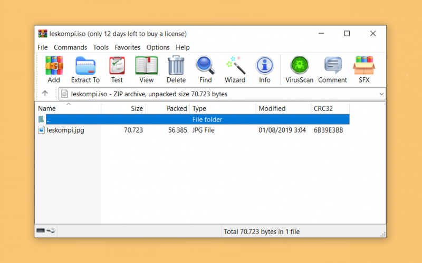Click the 'Total 70.723 bytes in 1 file' status
422x263 pixels.
tap(262, 231)
